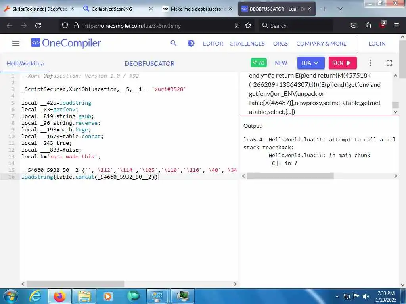Click the editor horizontal scrollbar thumb
This screenshot has width=406, height=304.
pyautogui.click(x=75, y=284)
